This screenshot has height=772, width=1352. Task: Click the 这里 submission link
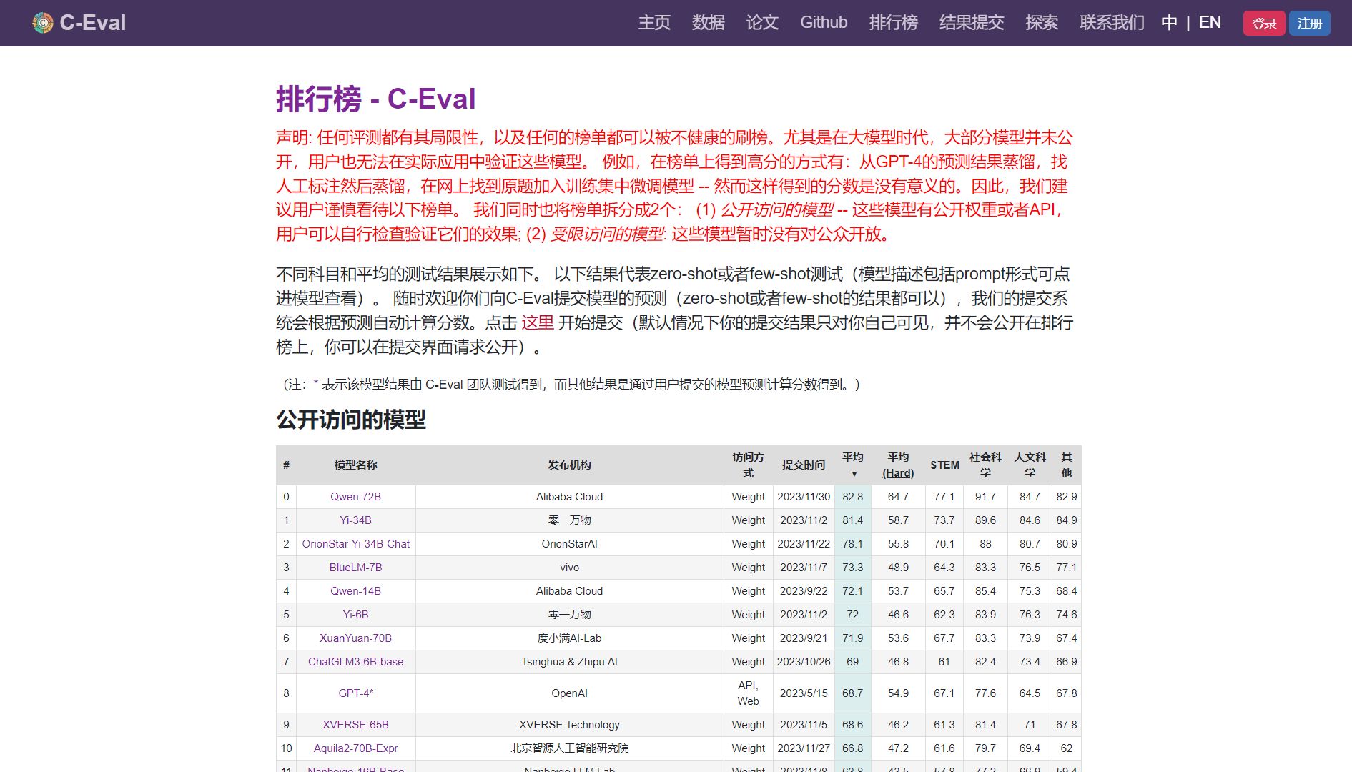pos(538,322)
